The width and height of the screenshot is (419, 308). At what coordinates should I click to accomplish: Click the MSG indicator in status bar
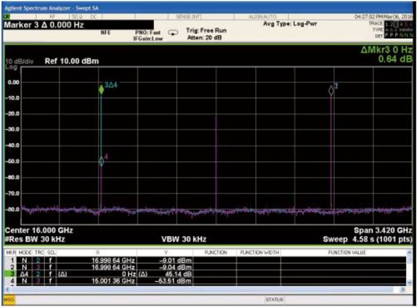coord(9,299)
